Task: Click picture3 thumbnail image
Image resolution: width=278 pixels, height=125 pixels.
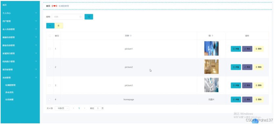Action: click(211, 85)
